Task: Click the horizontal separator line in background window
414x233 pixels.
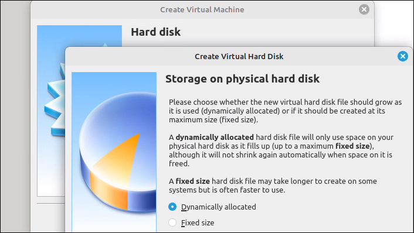Action: pyautogui.click(x=51, y=204)
